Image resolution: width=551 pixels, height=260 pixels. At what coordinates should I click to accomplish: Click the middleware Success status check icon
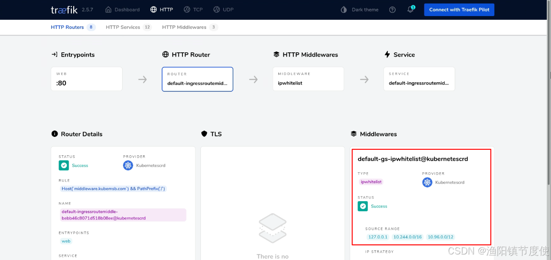(x=363, y=206)
